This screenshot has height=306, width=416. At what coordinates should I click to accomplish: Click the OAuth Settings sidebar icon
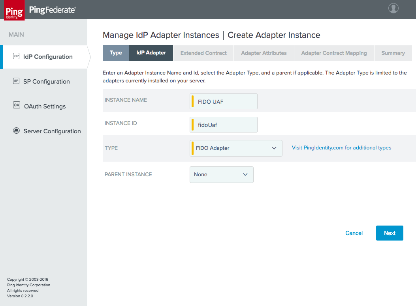pos(17,105)
